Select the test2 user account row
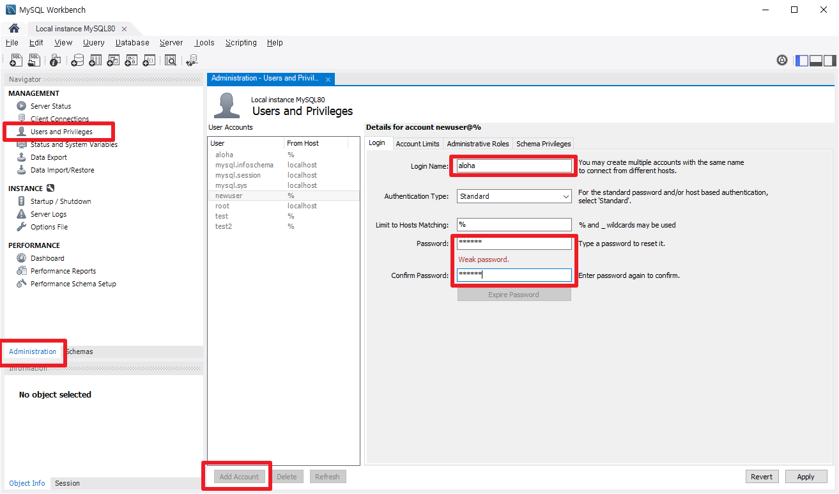Image resolution: width=839 pixels, height=494 pixels. pyautogui.click(x=284, y=226)
